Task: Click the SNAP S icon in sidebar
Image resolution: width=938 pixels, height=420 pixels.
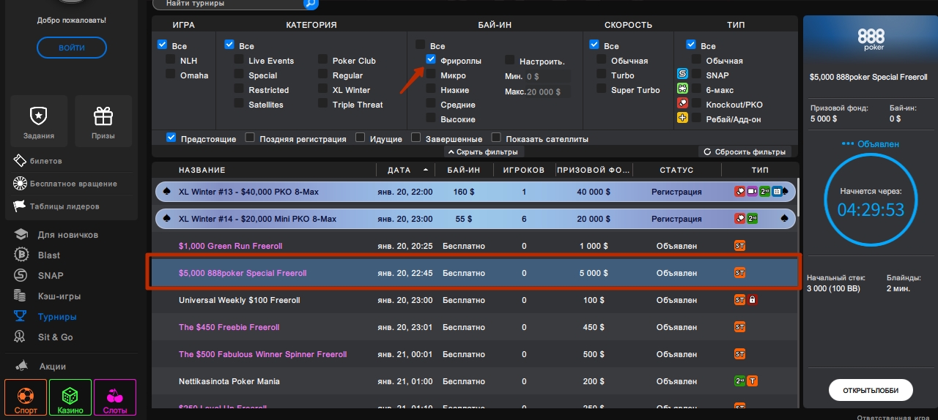Action: 22,276
